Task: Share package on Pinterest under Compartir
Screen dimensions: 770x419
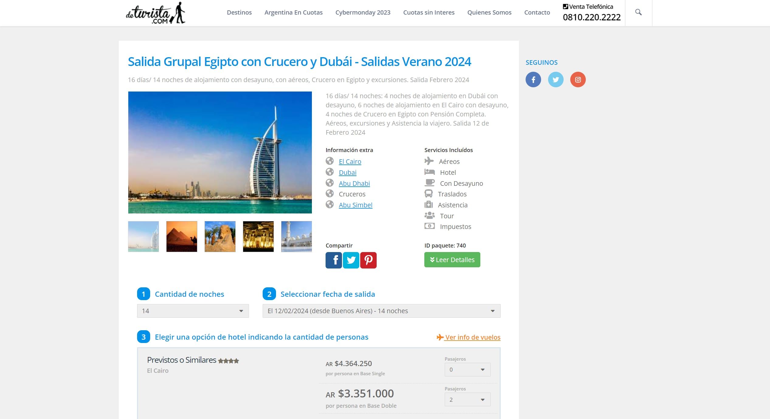Action: (368, 260)
